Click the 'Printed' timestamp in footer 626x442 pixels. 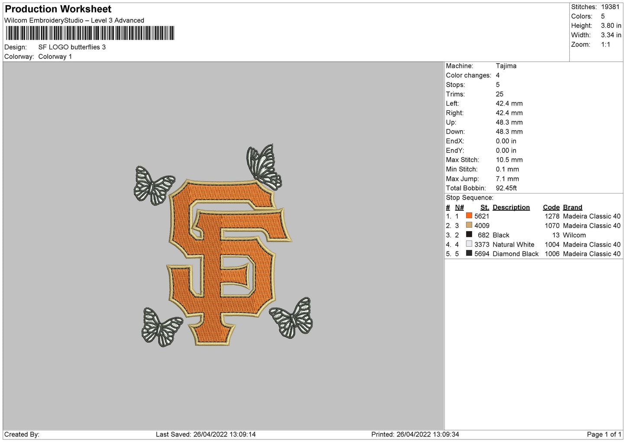pos(415,434)
